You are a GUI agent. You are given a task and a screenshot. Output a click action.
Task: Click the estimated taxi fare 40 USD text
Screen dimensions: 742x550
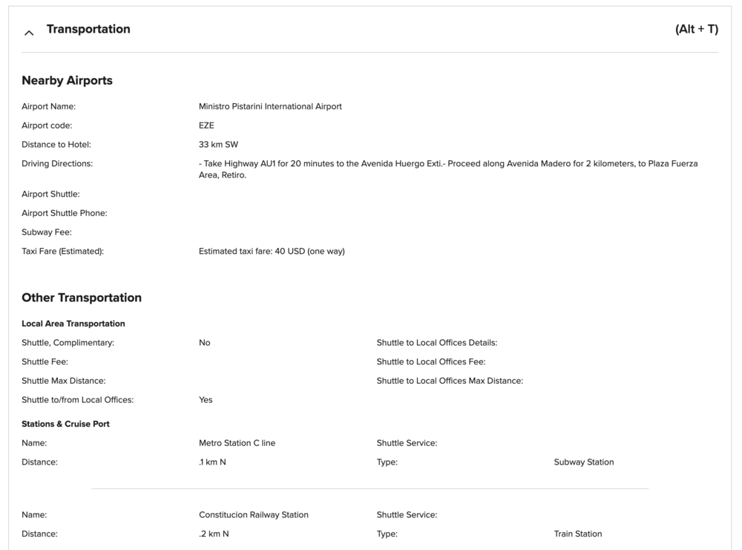272,251
